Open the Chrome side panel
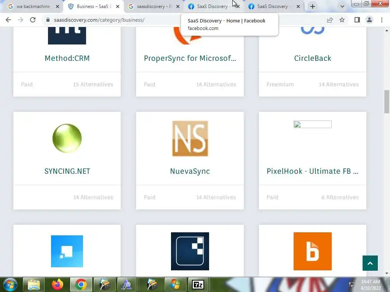This screenshot has height=292, width=390. (x=357, y=20)
